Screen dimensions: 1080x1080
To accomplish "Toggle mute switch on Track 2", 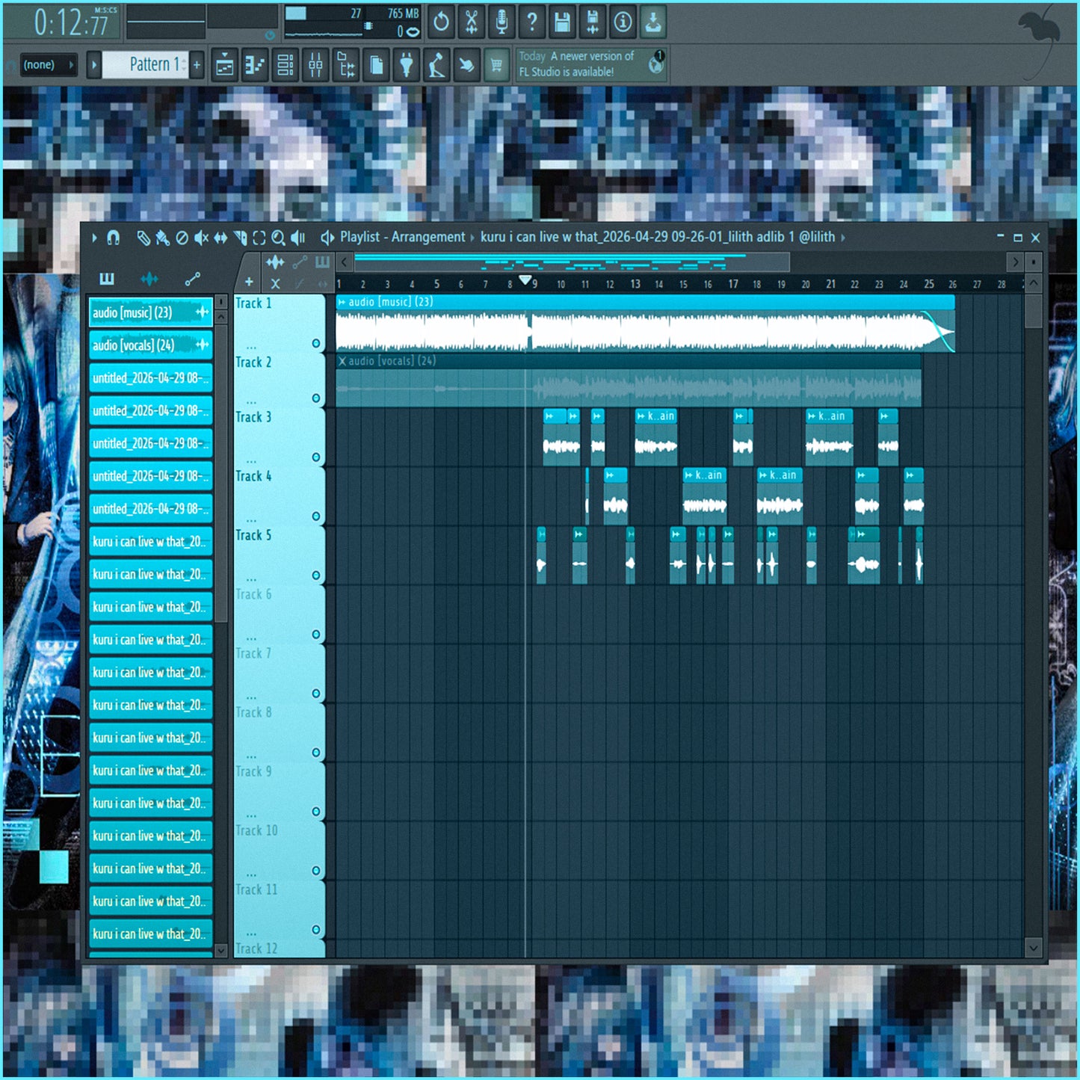I will [316, 398].
